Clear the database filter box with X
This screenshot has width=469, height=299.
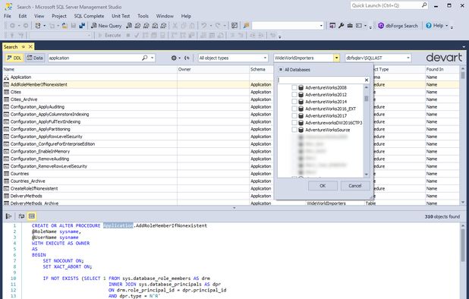click(x=367, y=80)
